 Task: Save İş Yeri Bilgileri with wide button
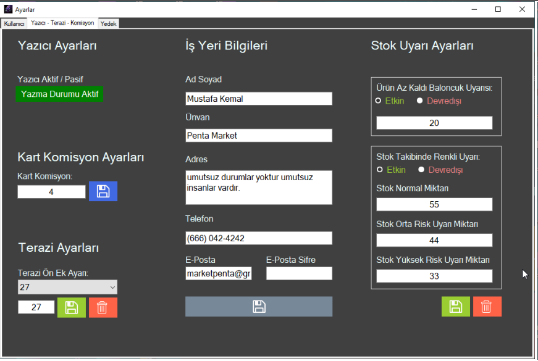[x=258, y=307]
